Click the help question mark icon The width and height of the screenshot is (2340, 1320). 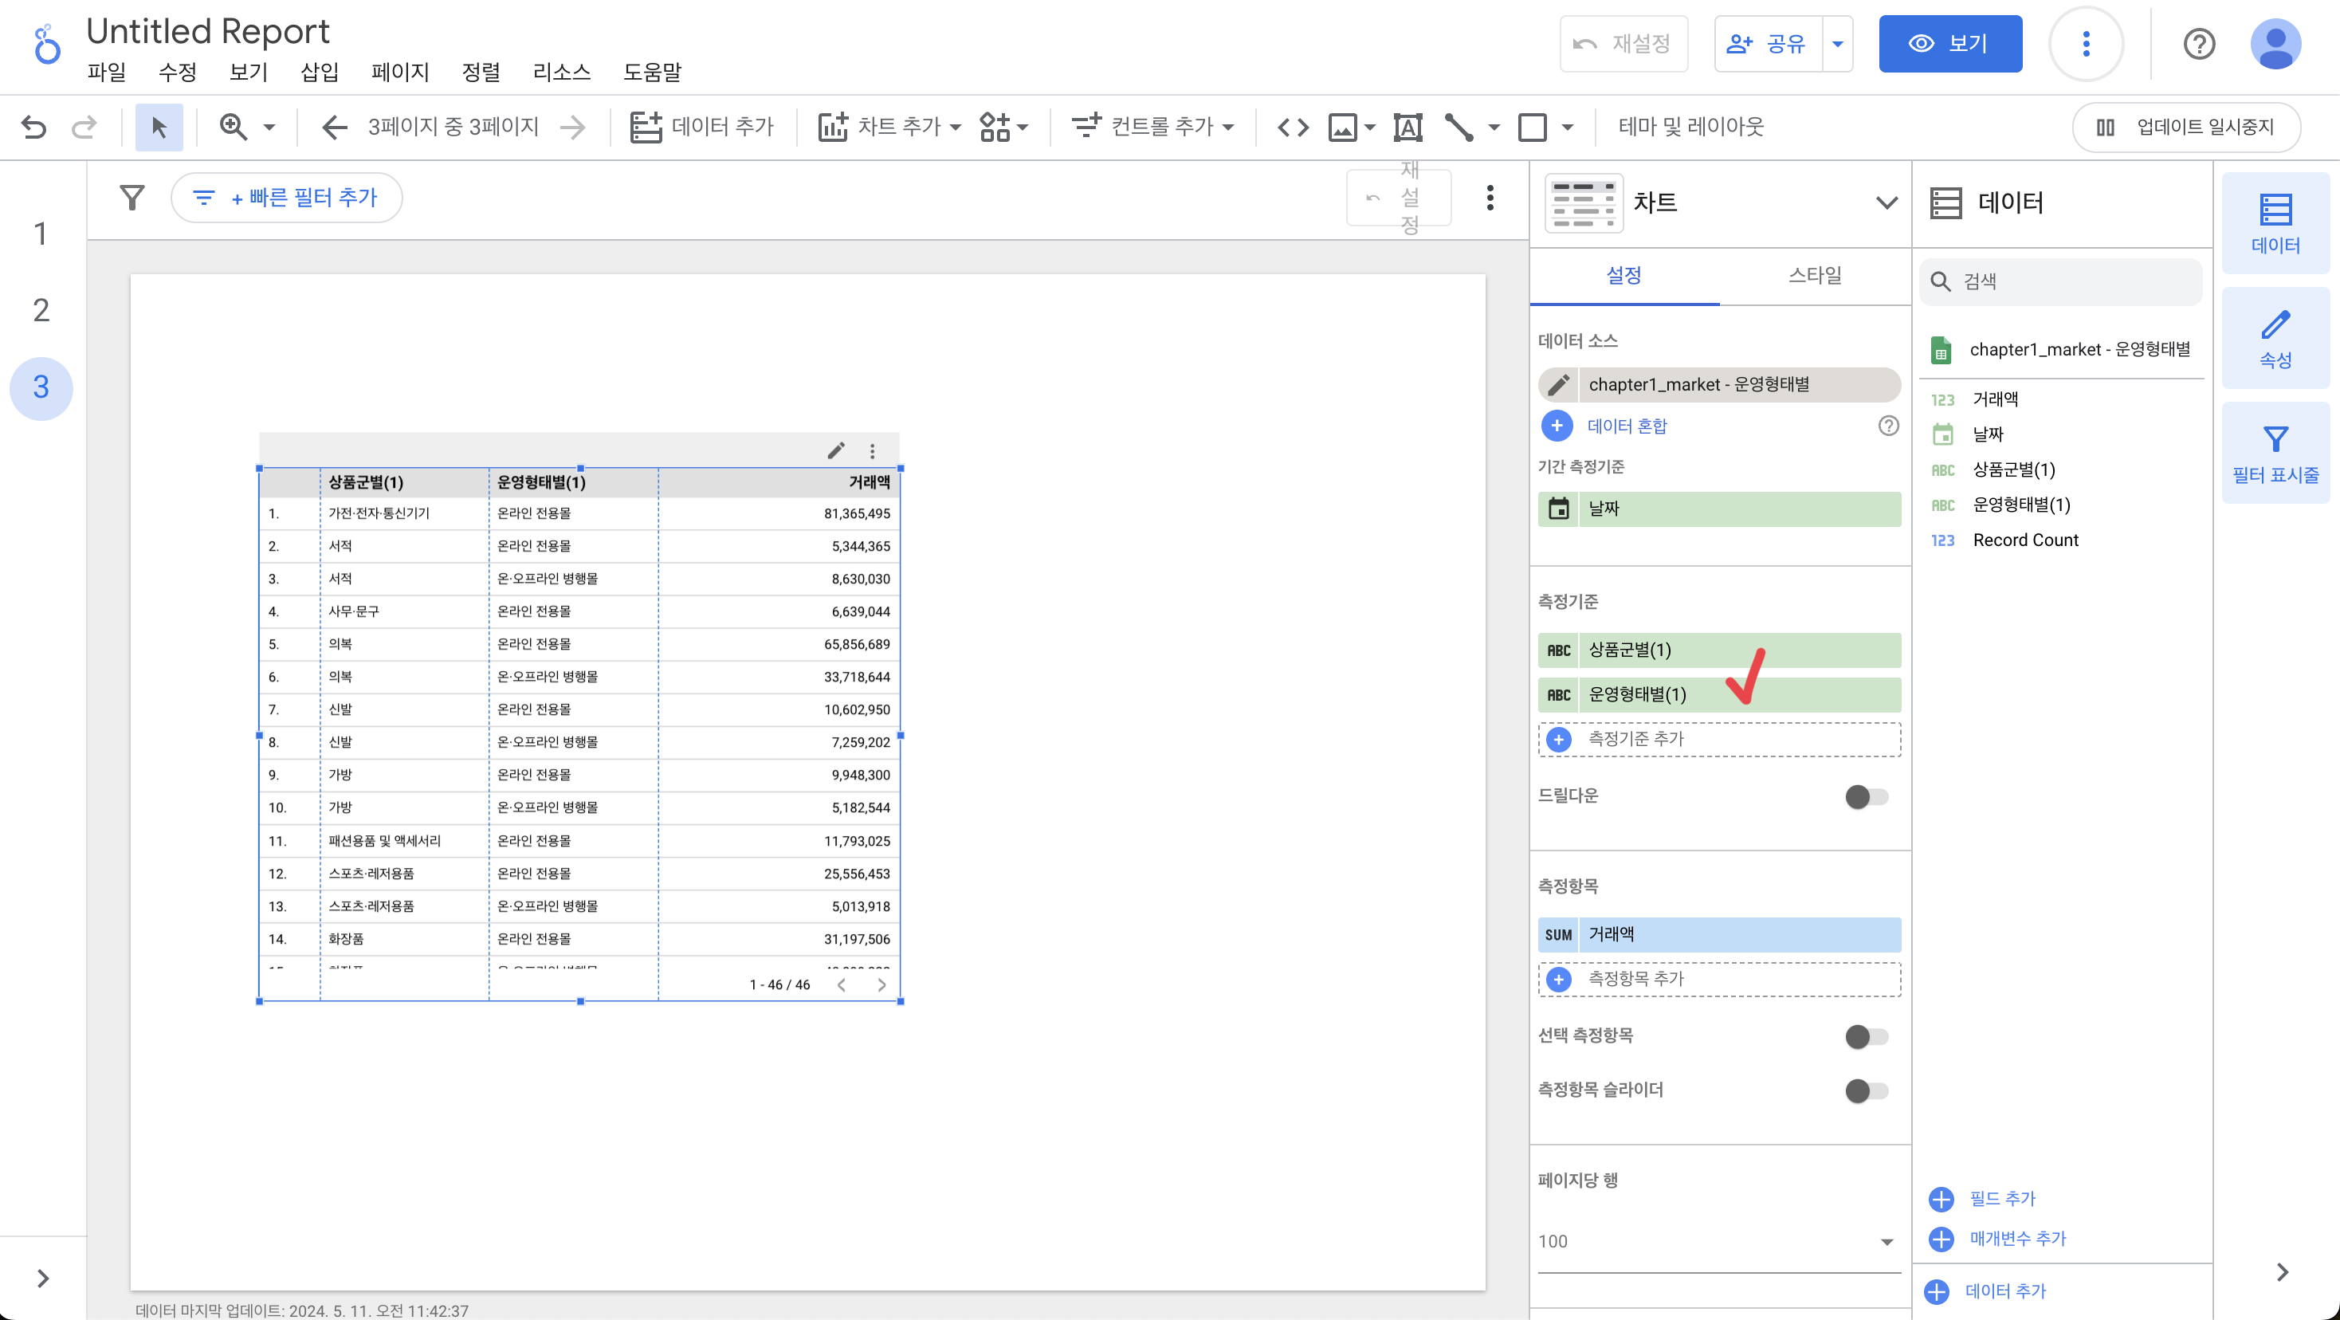point(2198,44)
